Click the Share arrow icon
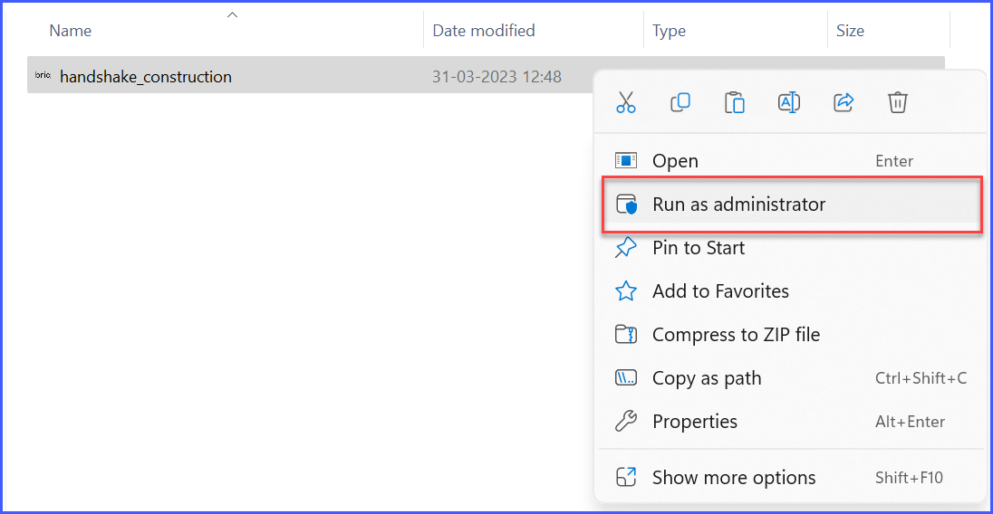Image resolution: width=993 pixels, height=514 pixels. point(844,102)
